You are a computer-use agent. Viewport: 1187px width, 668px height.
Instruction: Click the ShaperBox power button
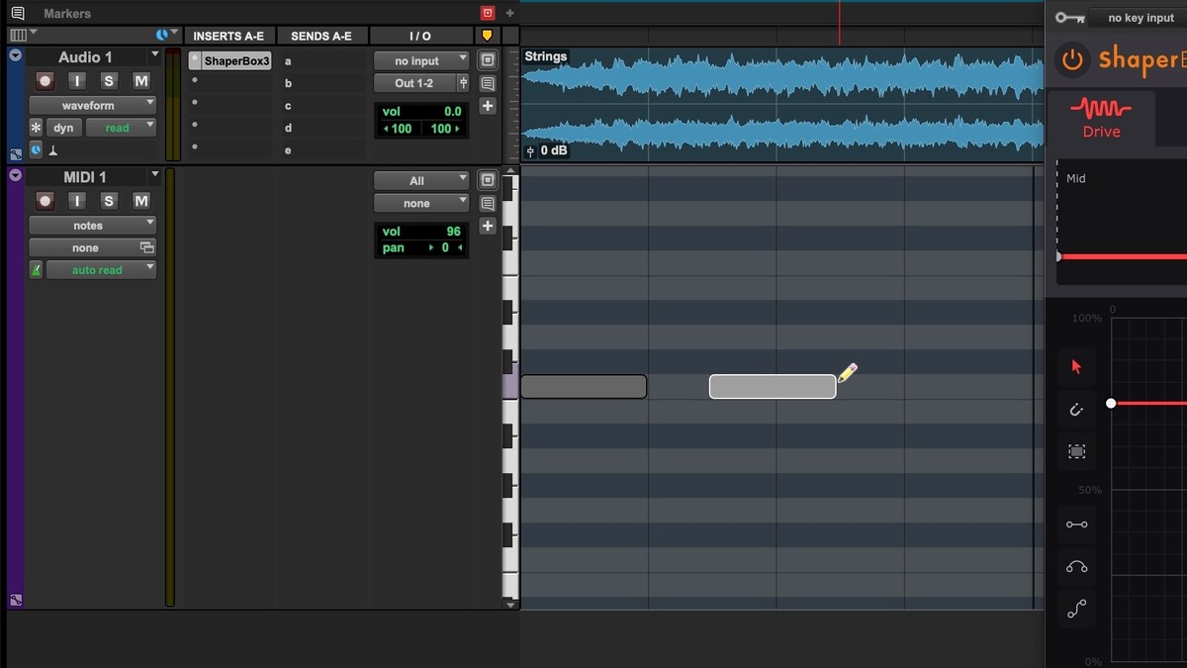[1072, 59]
